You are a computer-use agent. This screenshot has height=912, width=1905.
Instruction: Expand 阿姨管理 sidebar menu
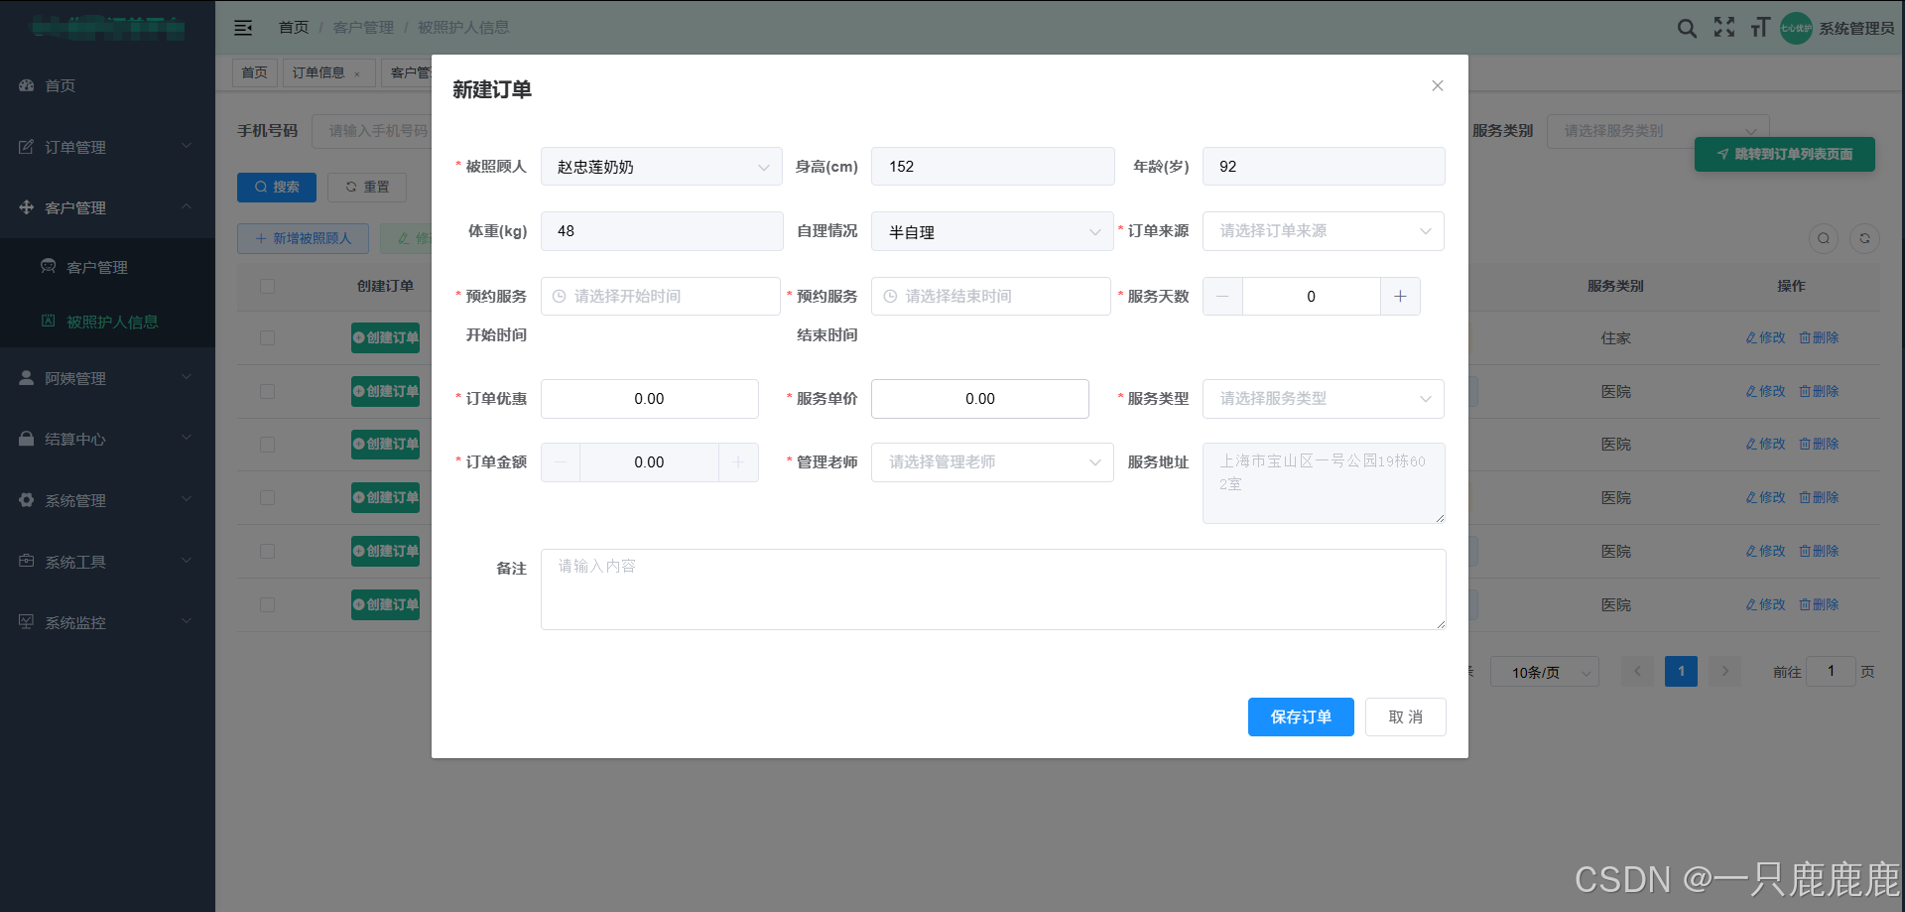pyautogui.click(x=107, y=378)
